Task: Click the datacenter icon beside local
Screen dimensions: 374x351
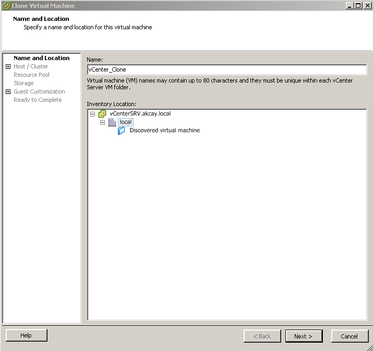Action: [x=112, y=122]
